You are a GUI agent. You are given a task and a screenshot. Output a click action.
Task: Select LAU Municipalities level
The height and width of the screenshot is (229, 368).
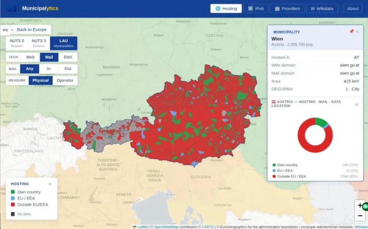(63, 43)
